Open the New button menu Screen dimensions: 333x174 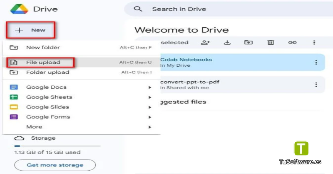tap(31, 30)
